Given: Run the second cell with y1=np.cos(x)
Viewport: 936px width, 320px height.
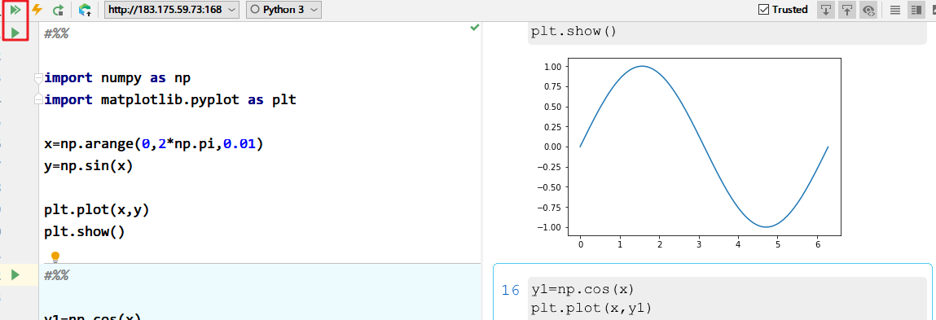Looking at the screenshot, I should click(x=16, y=274).
